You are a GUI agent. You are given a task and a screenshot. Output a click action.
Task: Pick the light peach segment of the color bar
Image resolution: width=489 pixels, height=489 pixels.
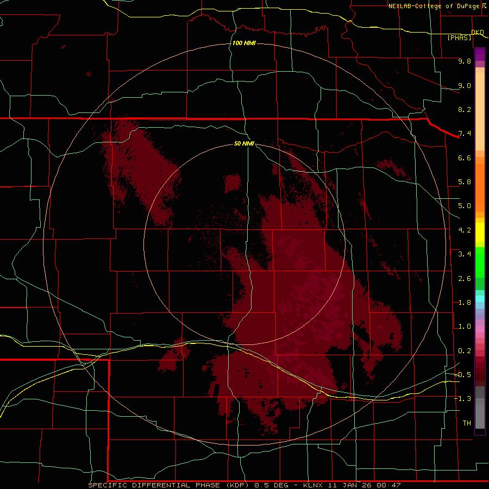tap(480, 111)
